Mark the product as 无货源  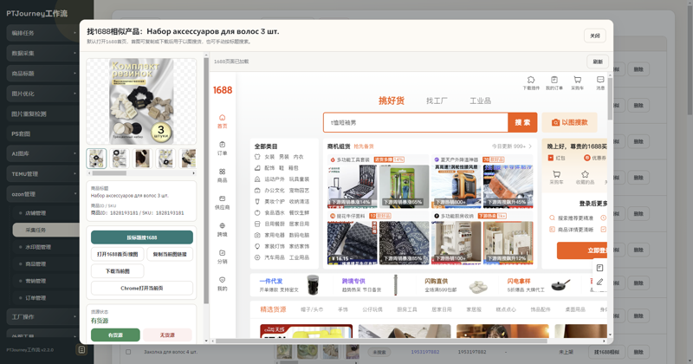[167, 335]
